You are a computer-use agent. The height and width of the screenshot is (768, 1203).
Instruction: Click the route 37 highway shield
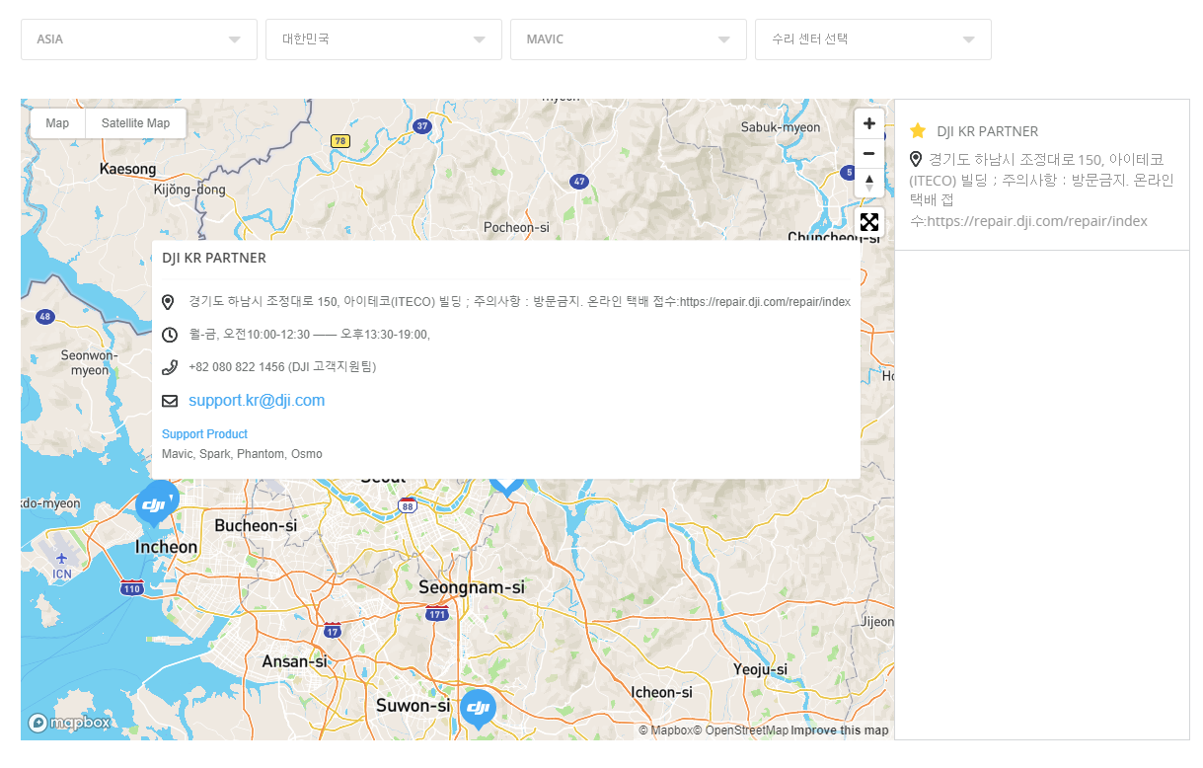point(422,126)
